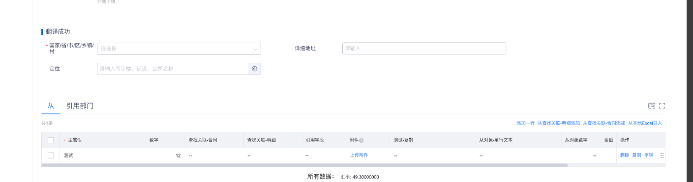Click 上传附件 in 测试 row
693x182 pixels.
point(359,155)
